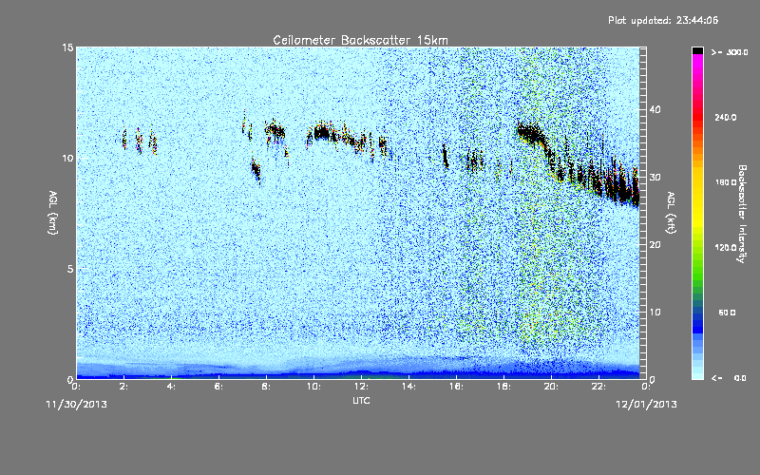Click the 16: hour tick label on time axis
The width and height of the screenshot is (760, 475).
pos(456,387)
